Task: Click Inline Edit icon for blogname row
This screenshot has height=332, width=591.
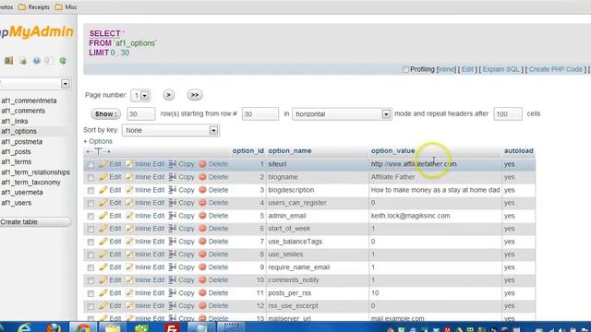Action: click(129, 177)
